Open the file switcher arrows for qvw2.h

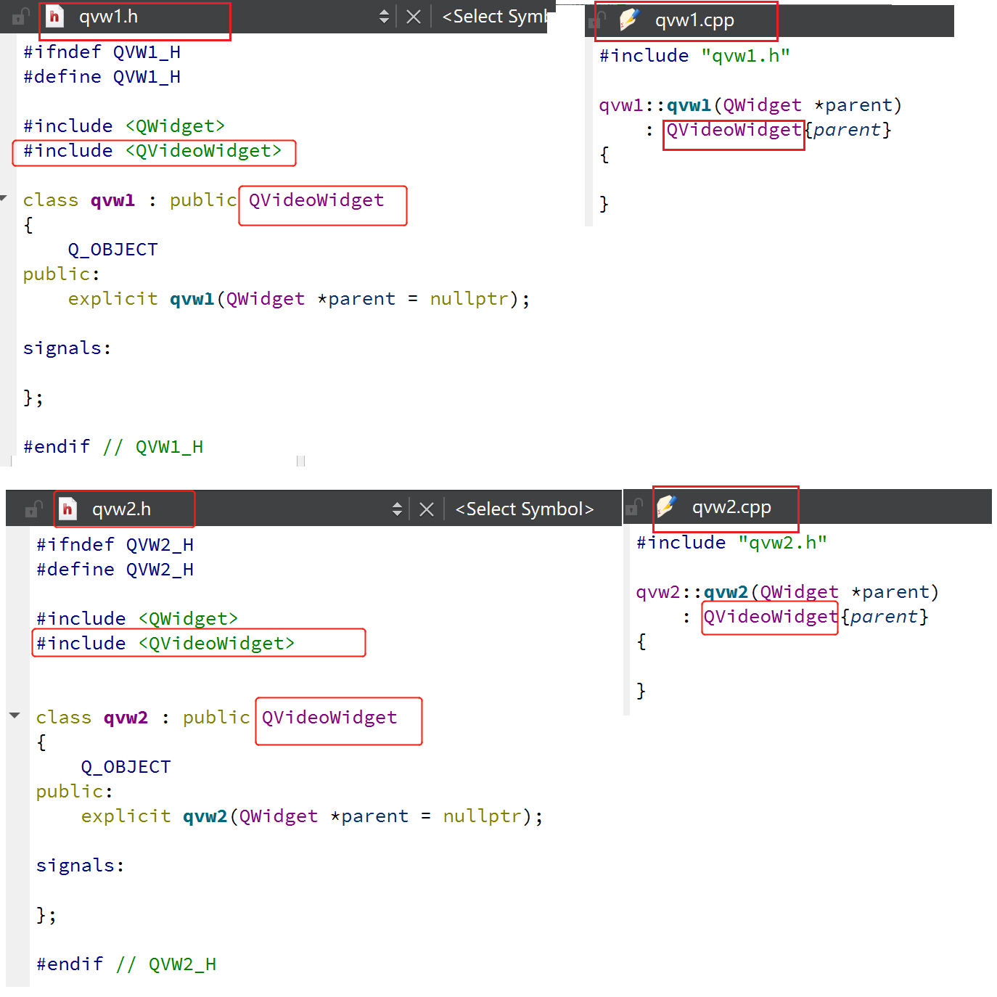click(x=397, y=509)
